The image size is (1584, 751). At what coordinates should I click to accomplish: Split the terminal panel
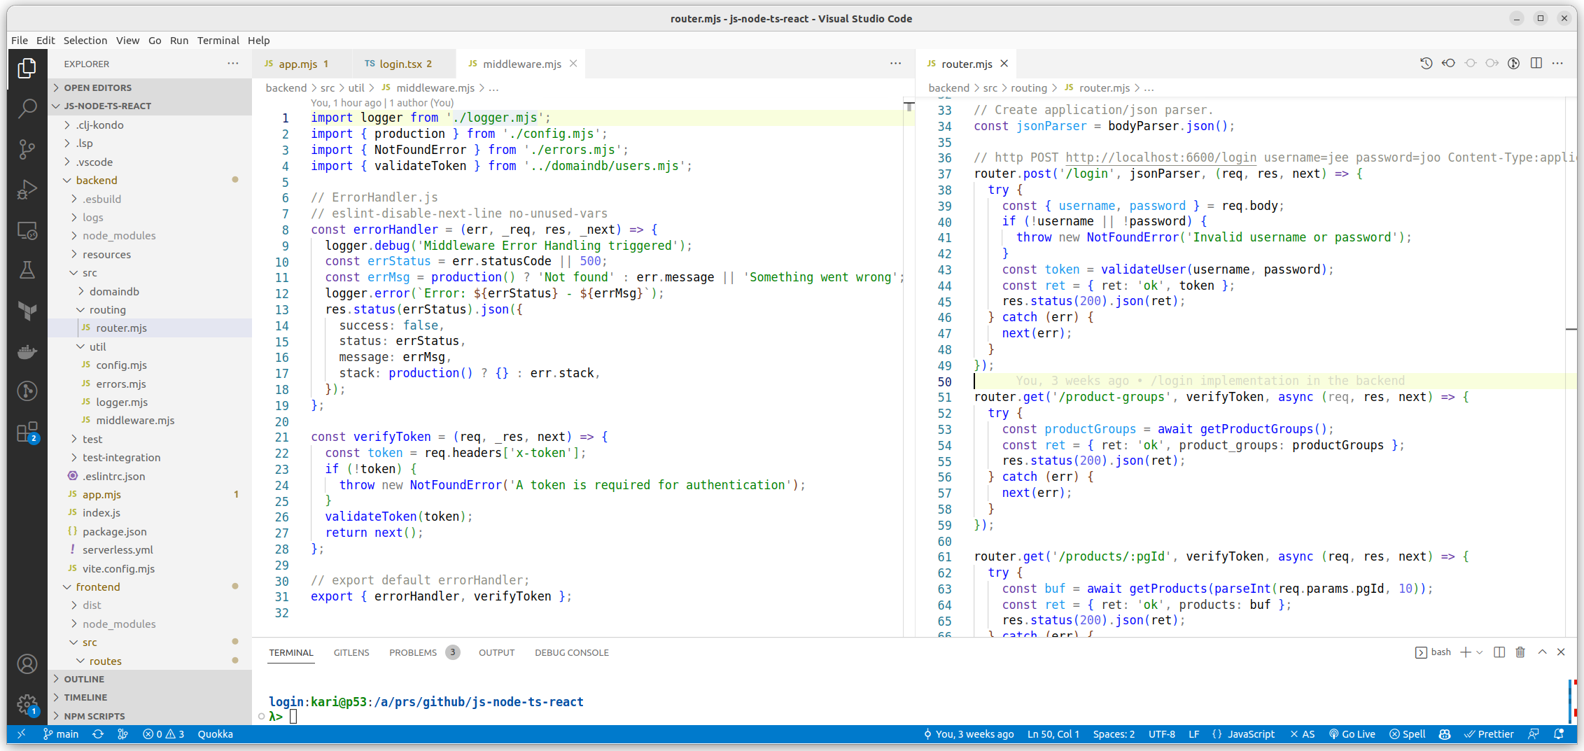click(1499, 652)
